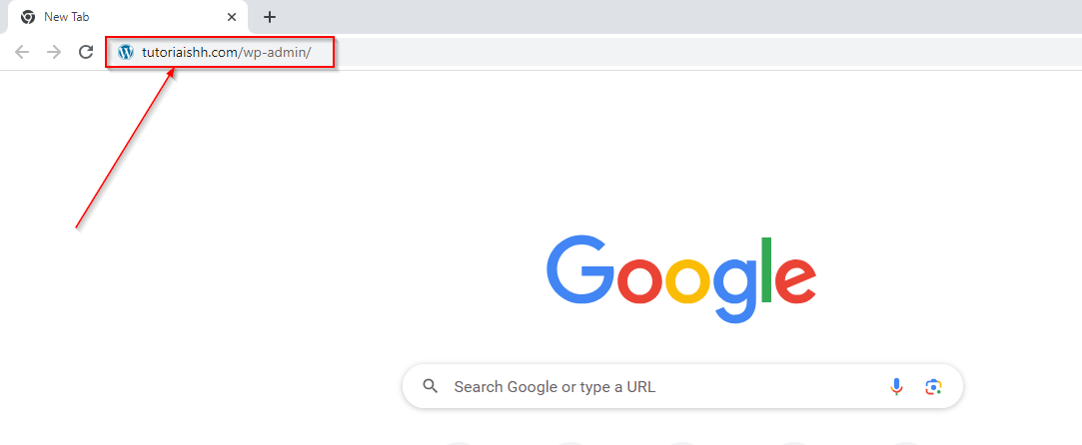Reload the current page
Viewport: 1082px width, 445px height.
click(86, 52)
